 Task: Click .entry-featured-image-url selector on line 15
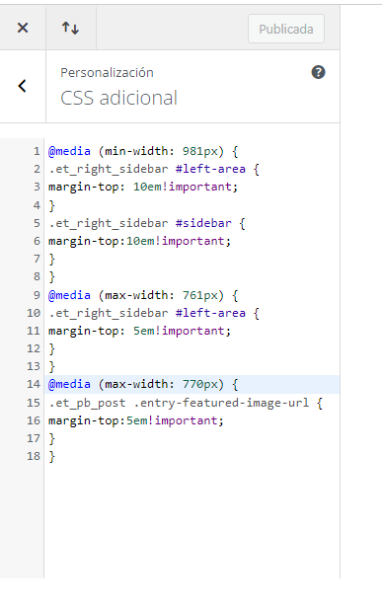221,403
